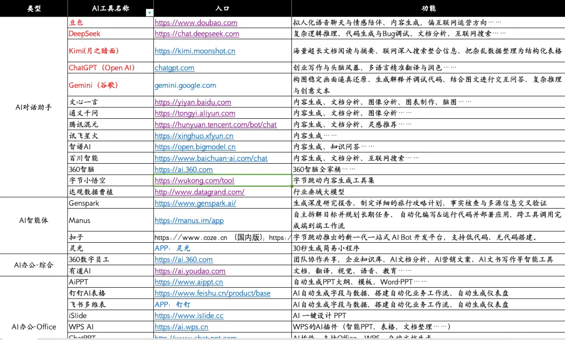Select the 行业垂域大模型 cell
Viewport: 565px width, 340px height.
point(428,192)
